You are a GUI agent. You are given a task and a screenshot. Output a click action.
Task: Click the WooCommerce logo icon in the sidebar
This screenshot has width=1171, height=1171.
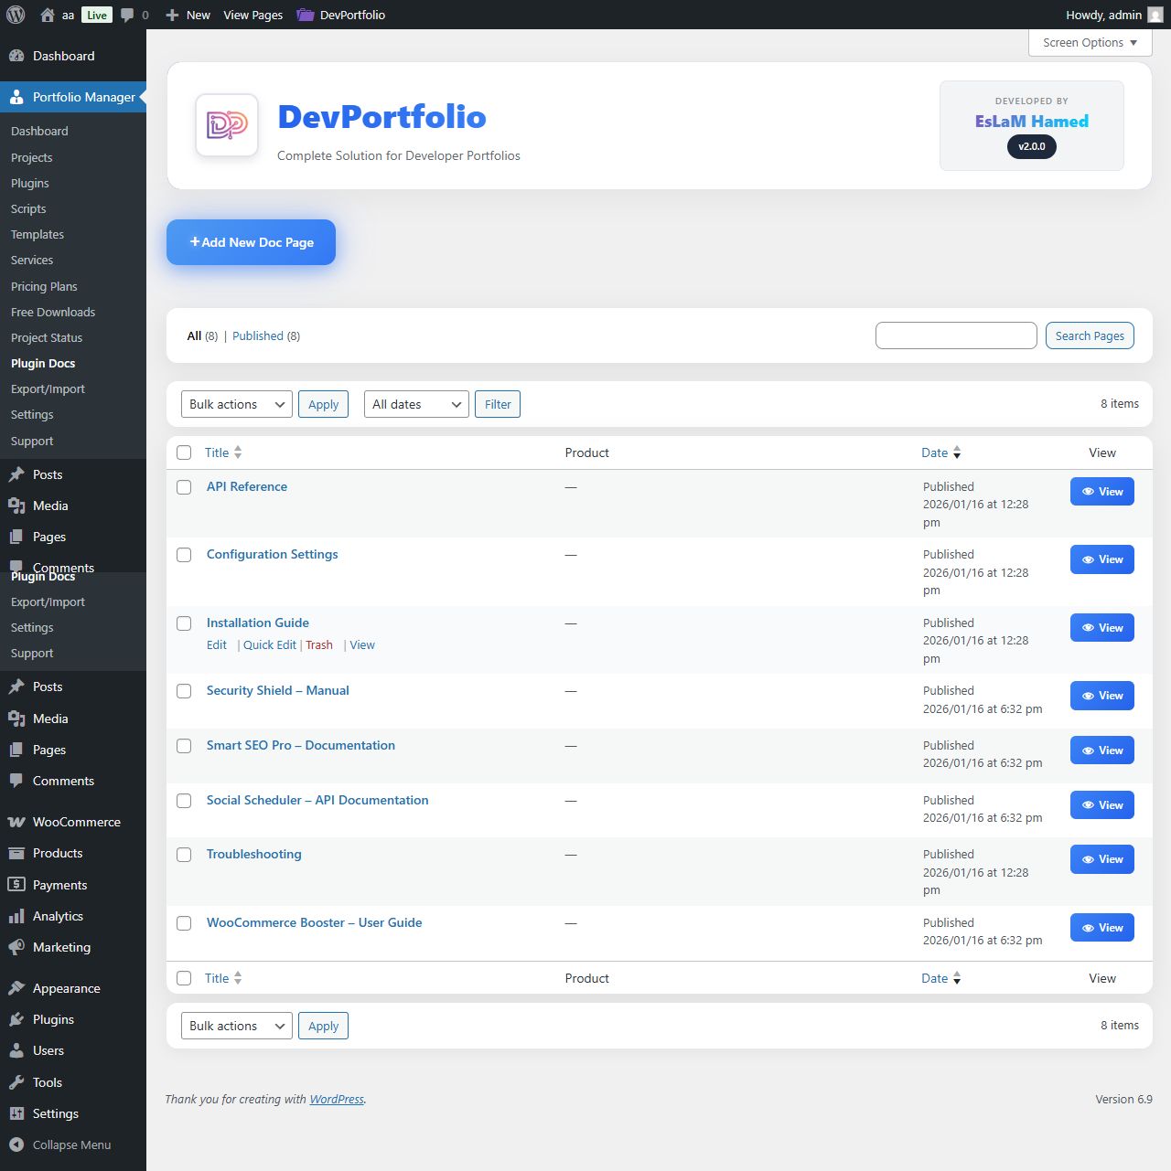pyautogui.click(x=16, y=822)
